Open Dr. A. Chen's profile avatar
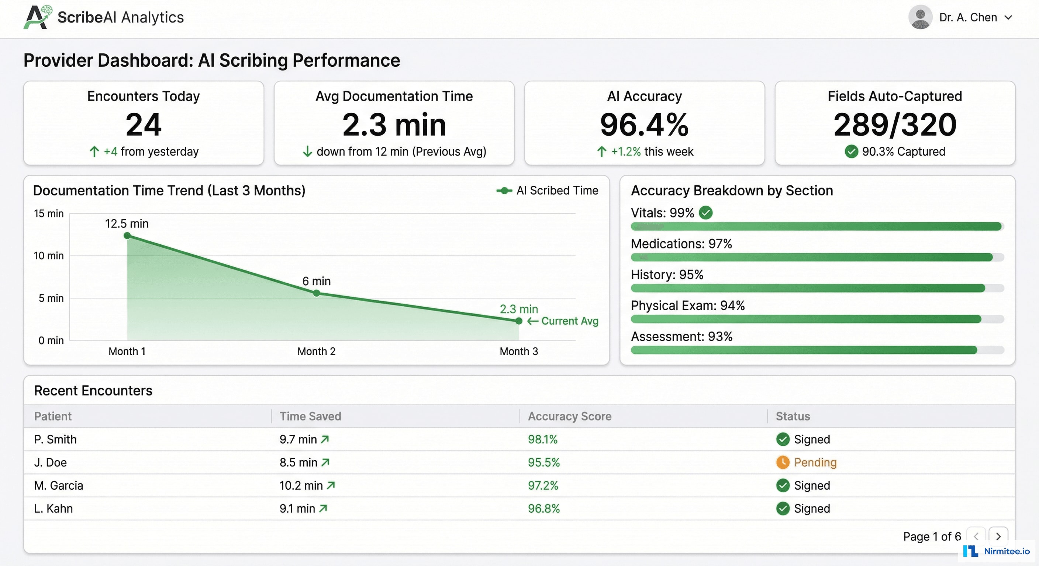The image size is (1039, 566). click(921, 17)
